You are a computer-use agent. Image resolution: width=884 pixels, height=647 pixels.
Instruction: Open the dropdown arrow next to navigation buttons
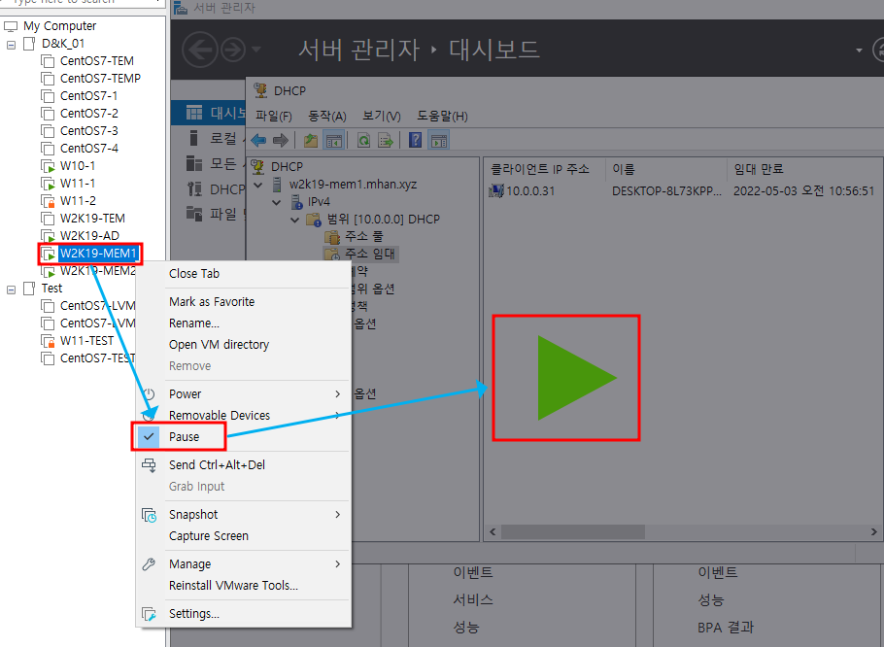click(x=256, y=50)
